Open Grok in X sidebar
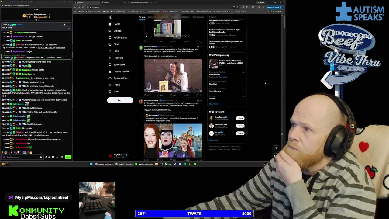The width and height of the screenshot is (389, 219). tap(114, 51)
